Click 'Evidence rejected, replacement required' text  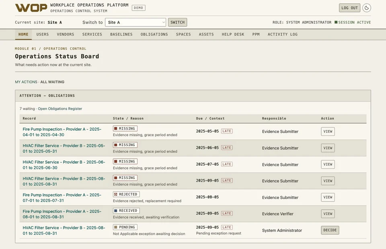pyautogui.click(x=147, y=201)
